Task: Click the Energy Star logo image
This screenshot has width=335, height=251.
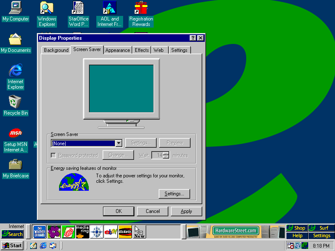Action: [x=75, y=182]
